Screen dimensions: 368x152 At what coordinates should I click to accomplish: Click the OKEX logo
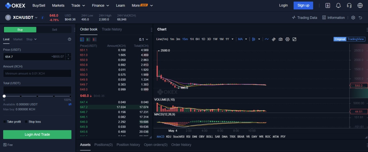[15, 5]
